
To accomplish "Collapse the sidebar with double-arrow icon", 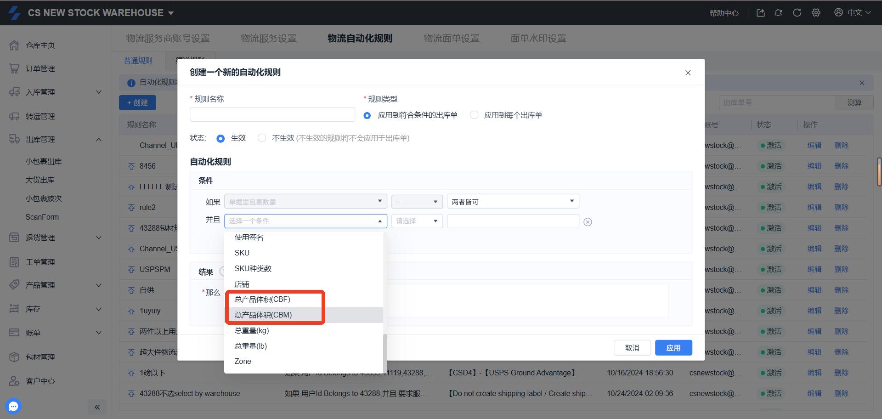I will tap(97, 407).
